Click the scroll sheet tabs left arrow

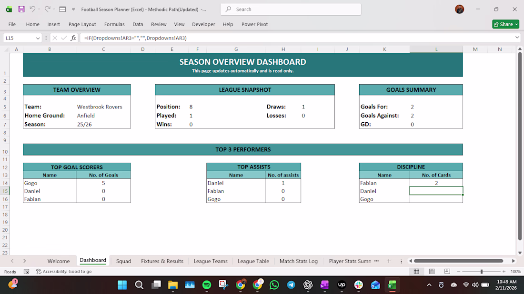(12, 261)
